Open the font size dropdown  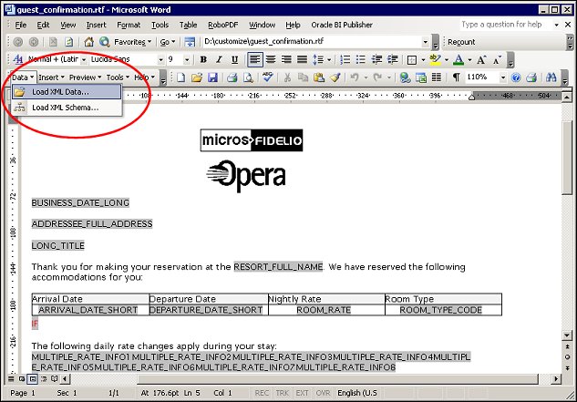(x=187, y=59)
